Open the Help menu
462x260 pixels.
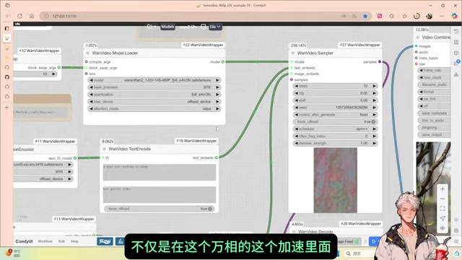tap(74, 241)
